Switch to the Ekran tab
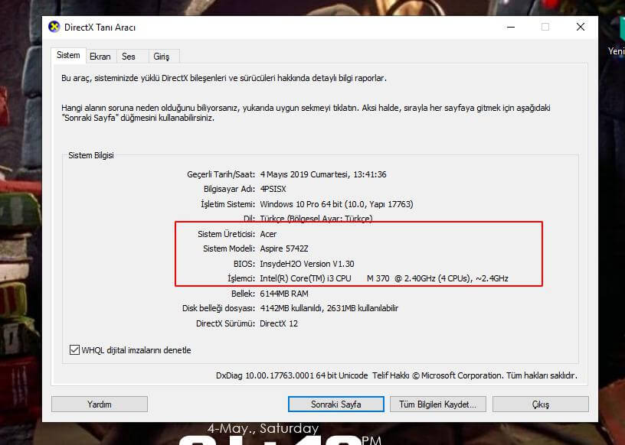The width and height of the screenshot is (625, 445). click(100, 57)
